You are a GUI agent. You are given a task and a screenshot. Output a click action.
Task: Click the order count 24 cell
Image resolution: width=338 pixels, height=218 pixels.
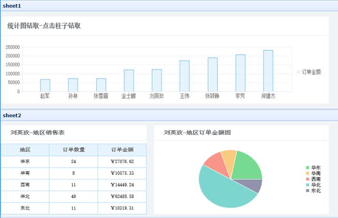click(x=74, y=162)
